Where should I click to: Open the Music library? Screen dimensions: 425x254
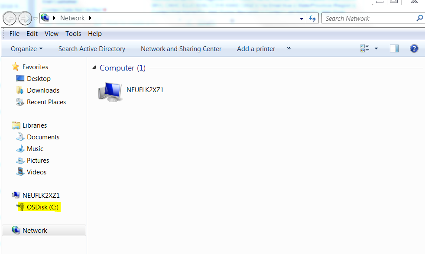(35, 149)
